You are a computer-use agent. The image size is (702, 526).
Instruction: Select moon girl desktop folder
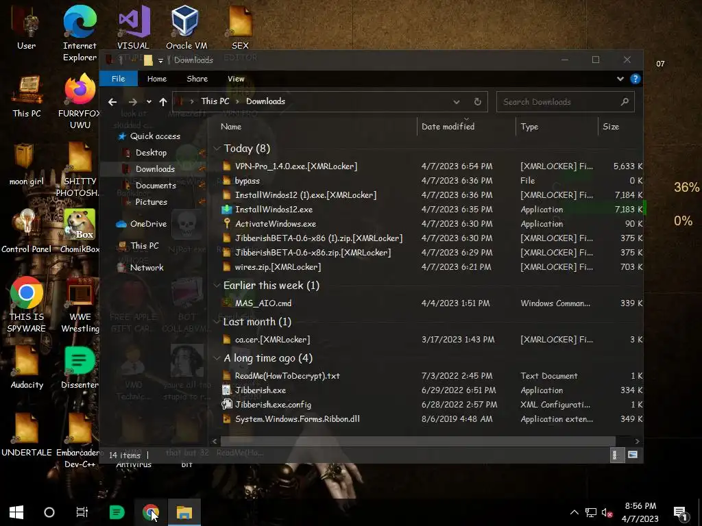point(27,164)
